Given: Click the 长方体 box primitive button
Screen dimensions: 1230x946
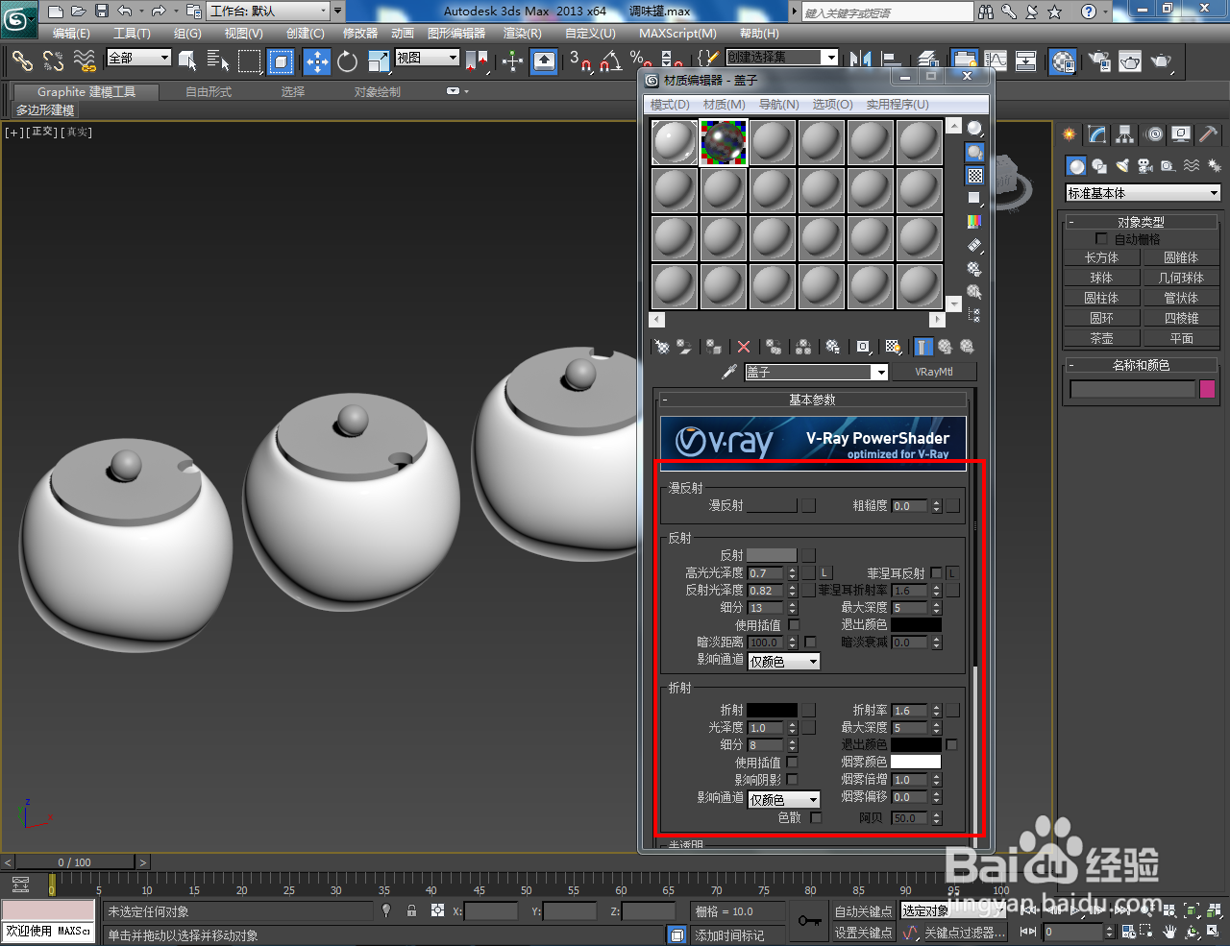Looking at the screenshot, I should coord(1101,257).
